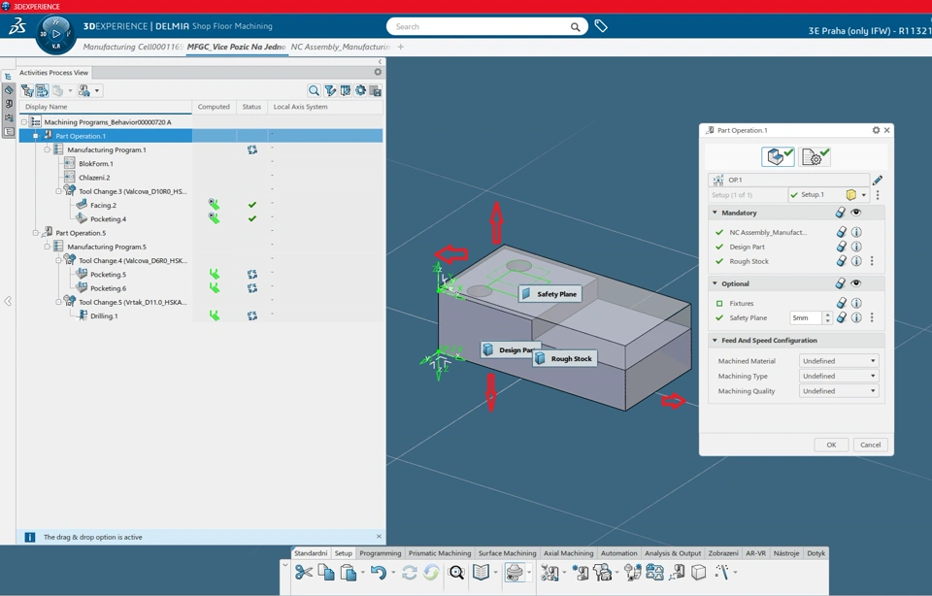Switch to Prismatic Machining tab
The image size is (932, 596).
coord(439,553)
